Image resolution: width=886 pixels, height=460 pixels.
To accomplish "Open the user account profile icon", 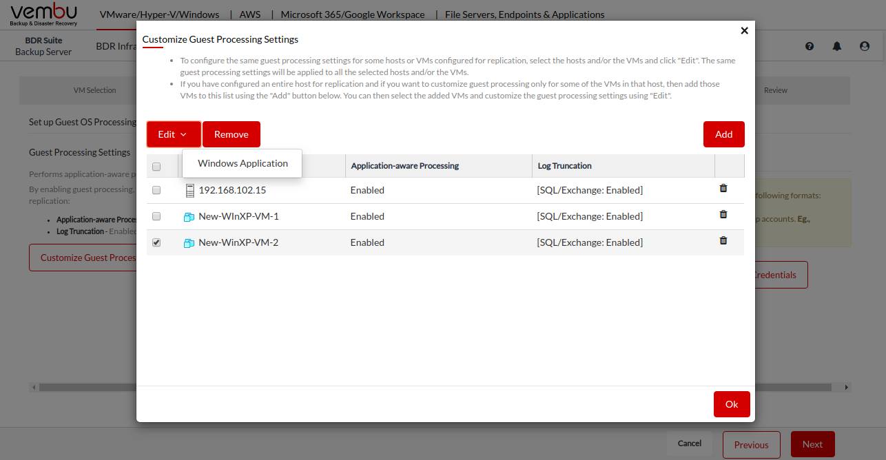I will [865, 46].
